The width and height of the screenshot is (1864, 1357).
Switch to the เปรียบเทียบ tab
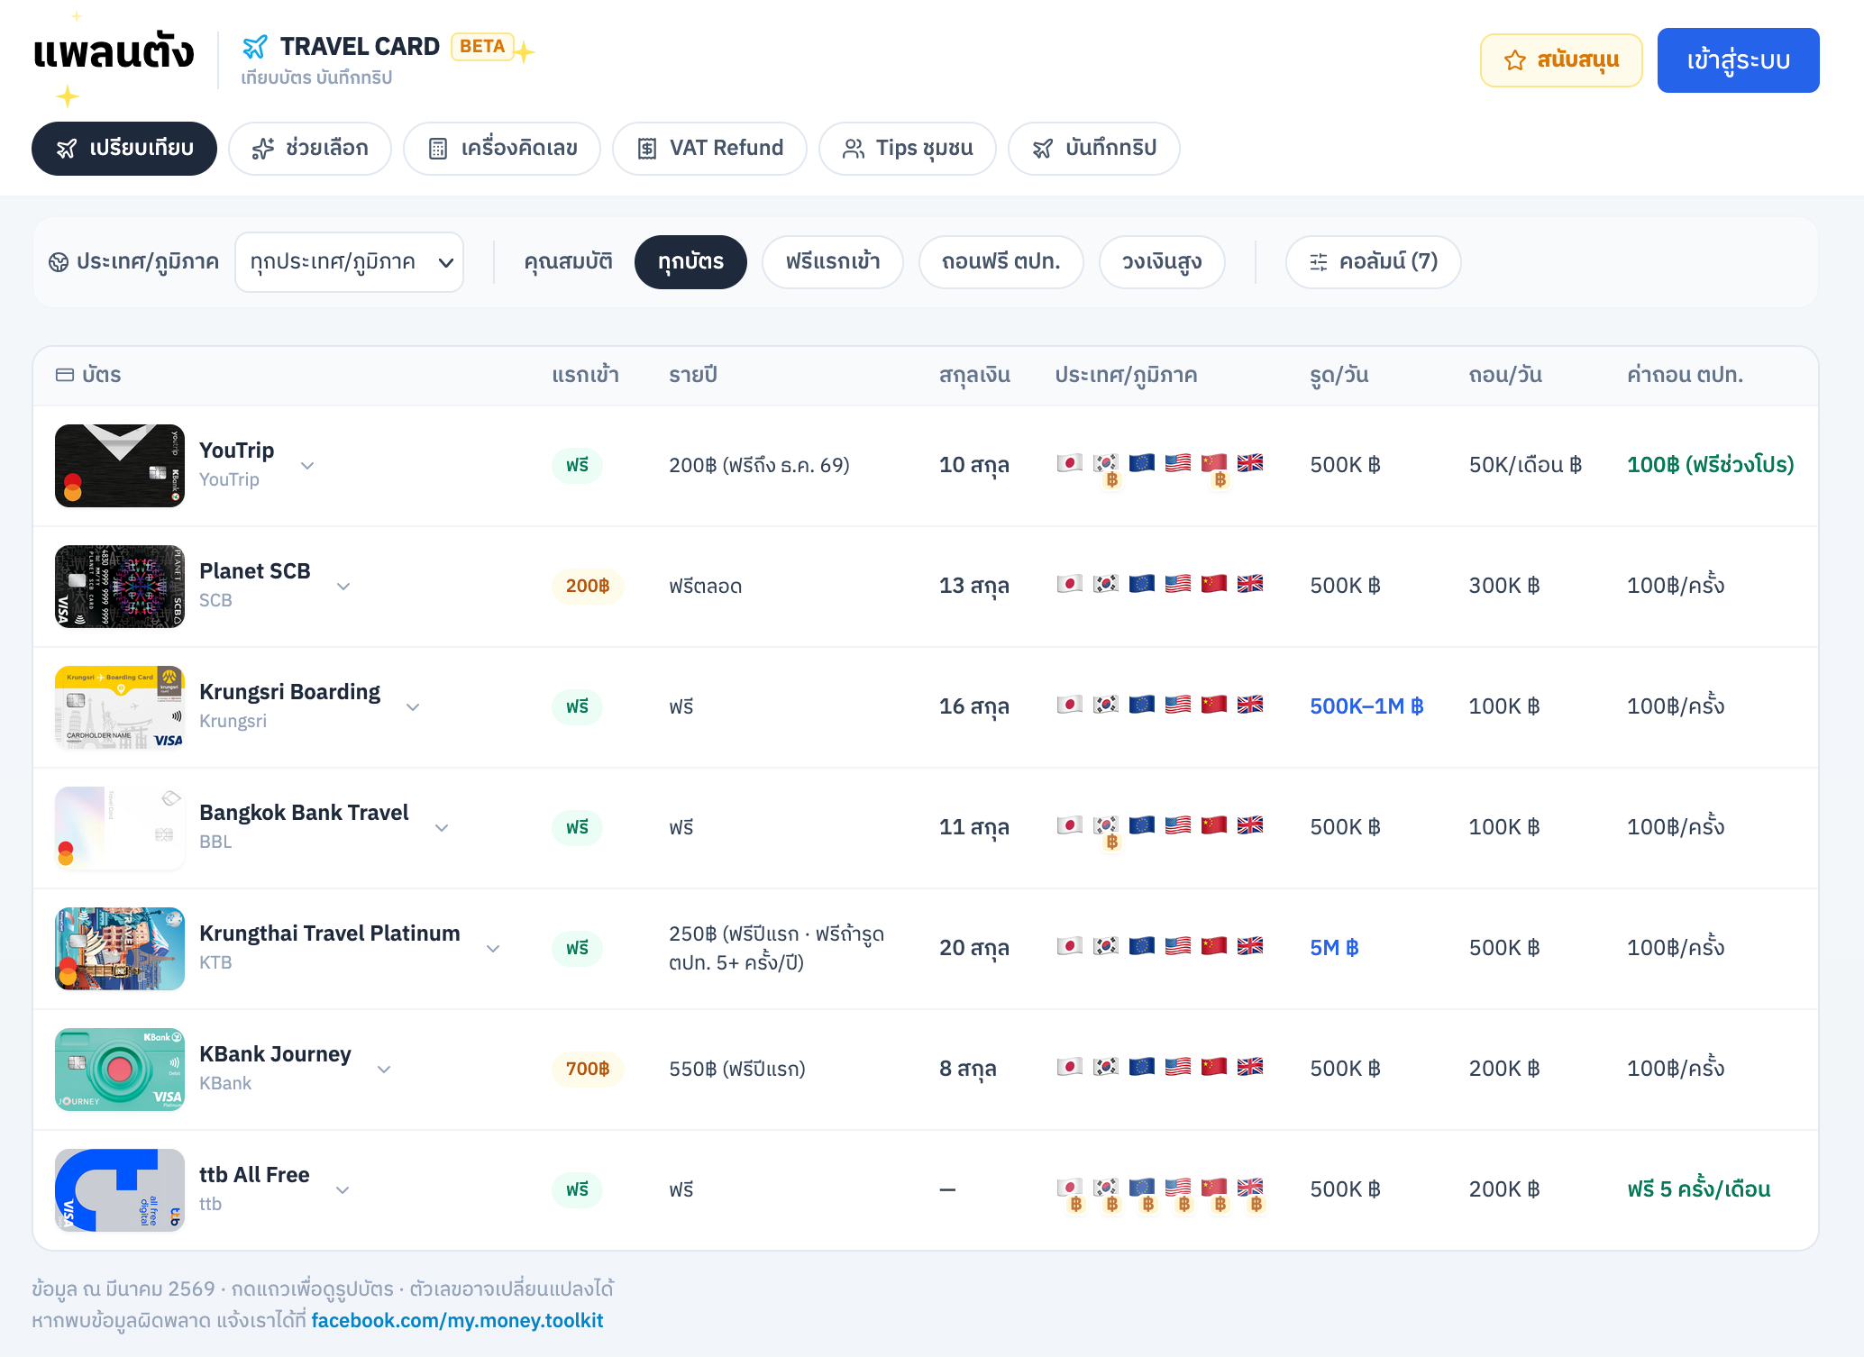[124, 149]
